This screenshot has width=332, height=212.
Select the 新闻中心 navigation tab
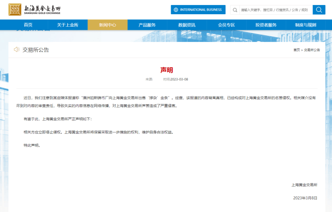(107, 25)
